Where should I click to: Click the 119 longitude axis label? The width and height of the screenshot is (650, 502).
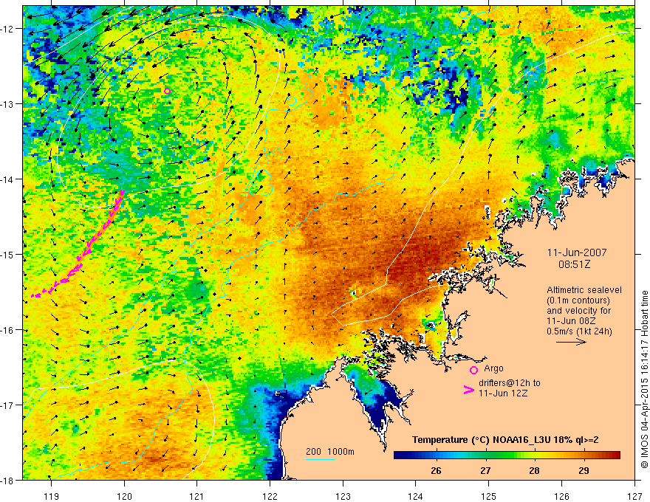[x=51, y=496]
